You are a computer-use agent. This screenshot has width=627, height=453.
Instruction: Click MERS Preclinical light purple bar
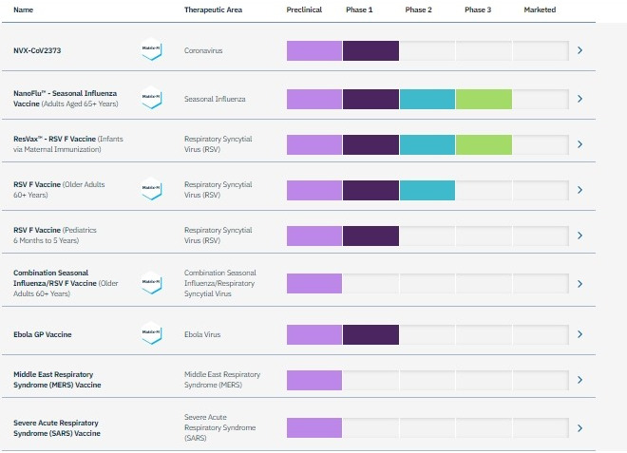click(314, 380)
